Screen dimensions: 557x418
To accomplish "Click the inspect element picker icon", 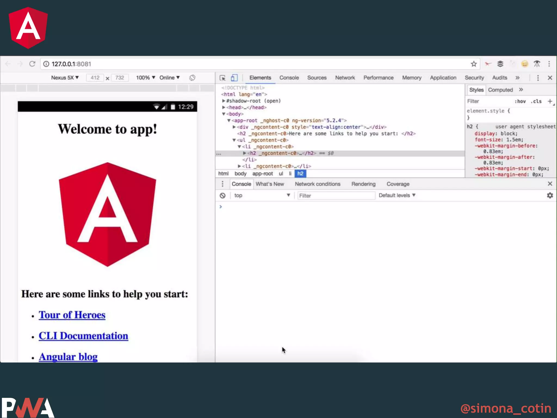I will click(x=222, y=78).
